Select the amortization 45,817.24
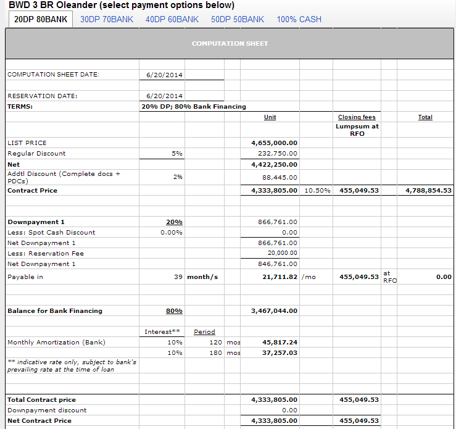The image size is (456, 429). tap(280, 343)
